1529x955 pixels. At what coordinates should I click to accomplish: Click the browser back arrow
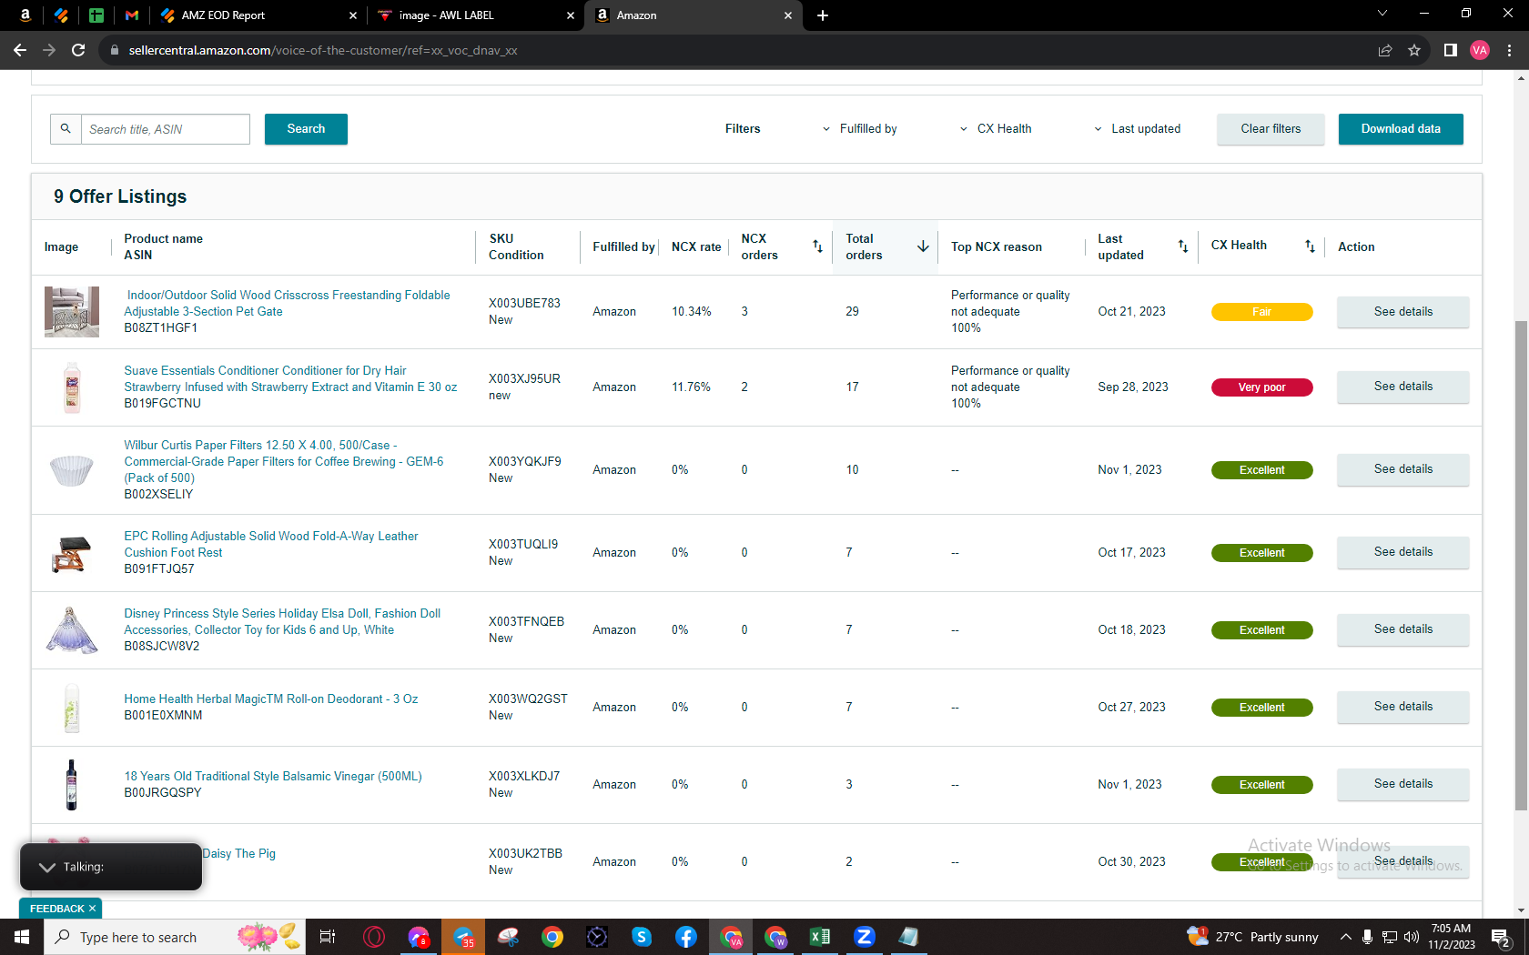20,50
